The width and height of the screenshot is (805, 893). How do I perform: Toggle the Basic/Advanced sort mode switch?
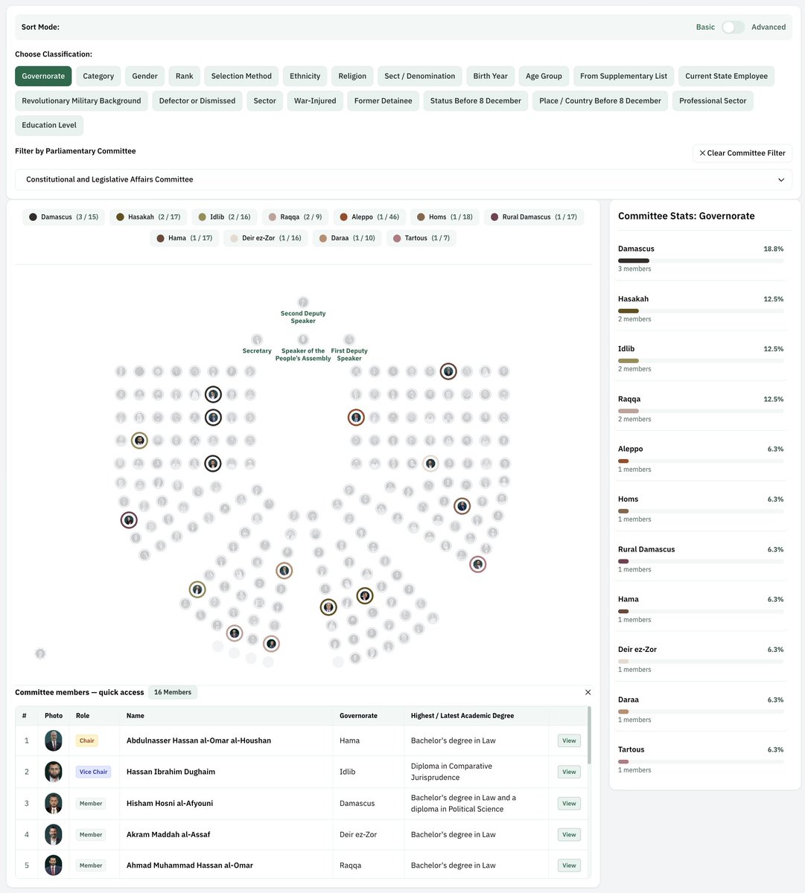click(x=733, y=27)
